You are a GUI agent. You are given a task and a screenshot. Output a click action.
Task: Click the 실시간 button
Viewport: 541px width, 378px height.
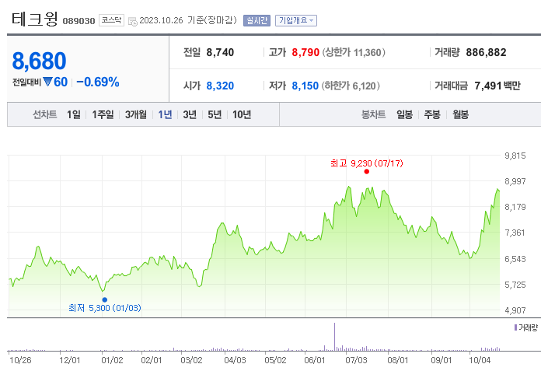(x=257, y=20)
